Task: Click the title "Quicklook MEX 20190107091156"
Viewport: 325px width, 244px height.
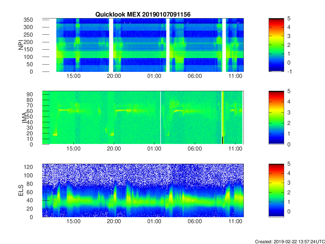Action: 143,15
